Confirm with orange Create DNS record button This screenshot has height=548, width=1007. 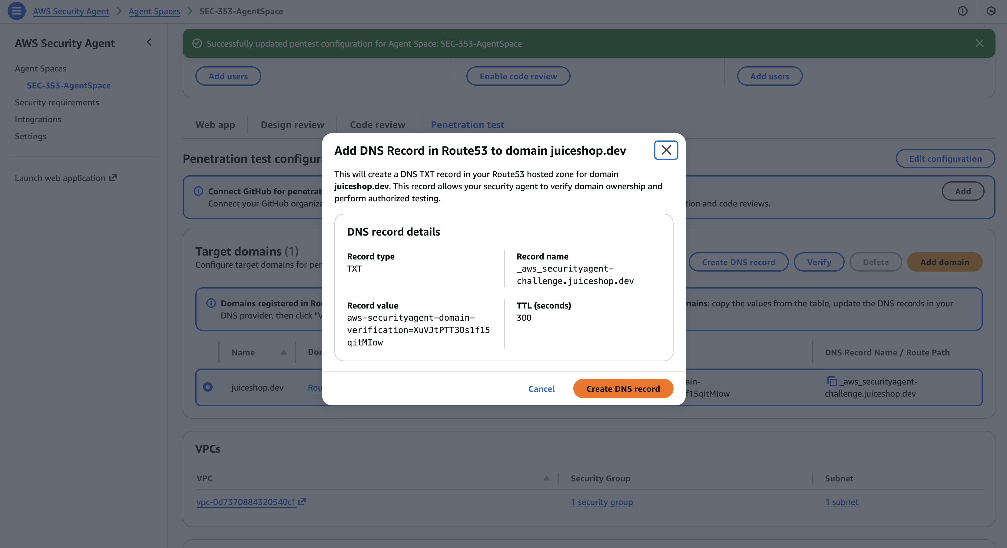623,388
